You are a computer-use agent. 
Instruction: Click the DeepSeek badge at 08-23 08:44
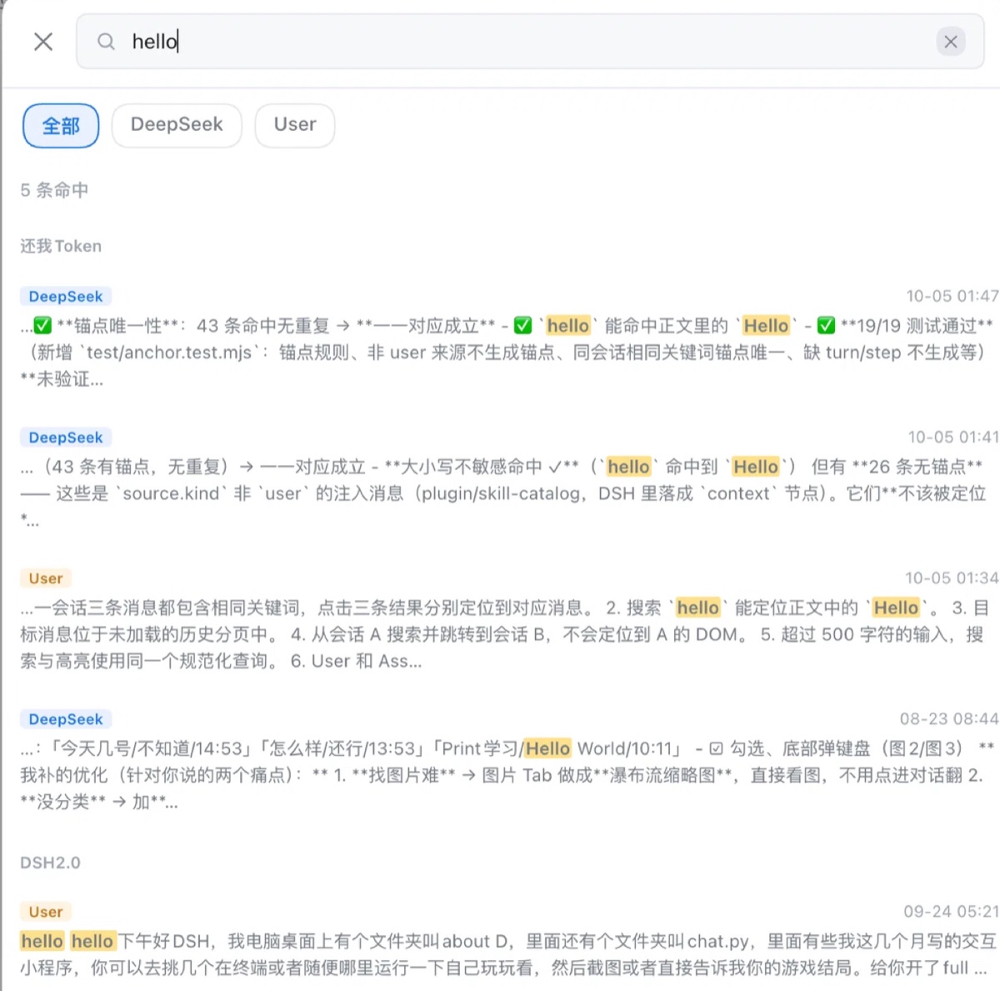(x=66, y=719)
